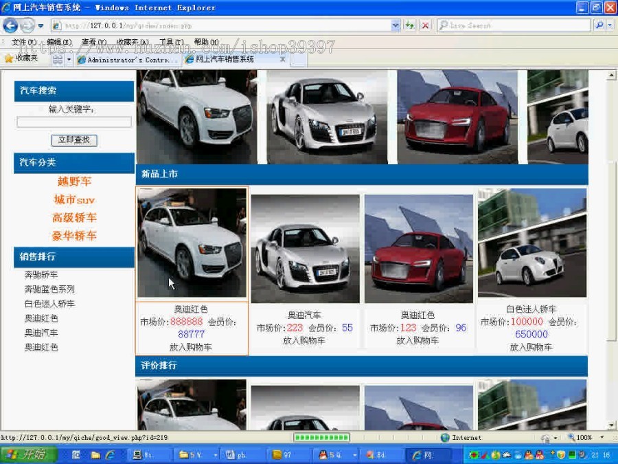Screen dimensions: 618x464
Task: Click the scrollbar down arrow
Action: (611, 426)
